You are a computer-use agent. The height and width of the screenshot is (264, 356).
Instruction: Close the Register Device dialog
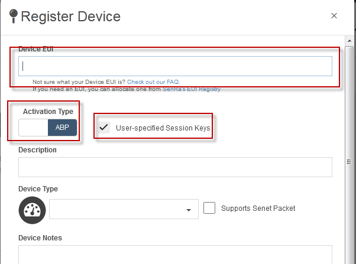[x=334, y=15]
